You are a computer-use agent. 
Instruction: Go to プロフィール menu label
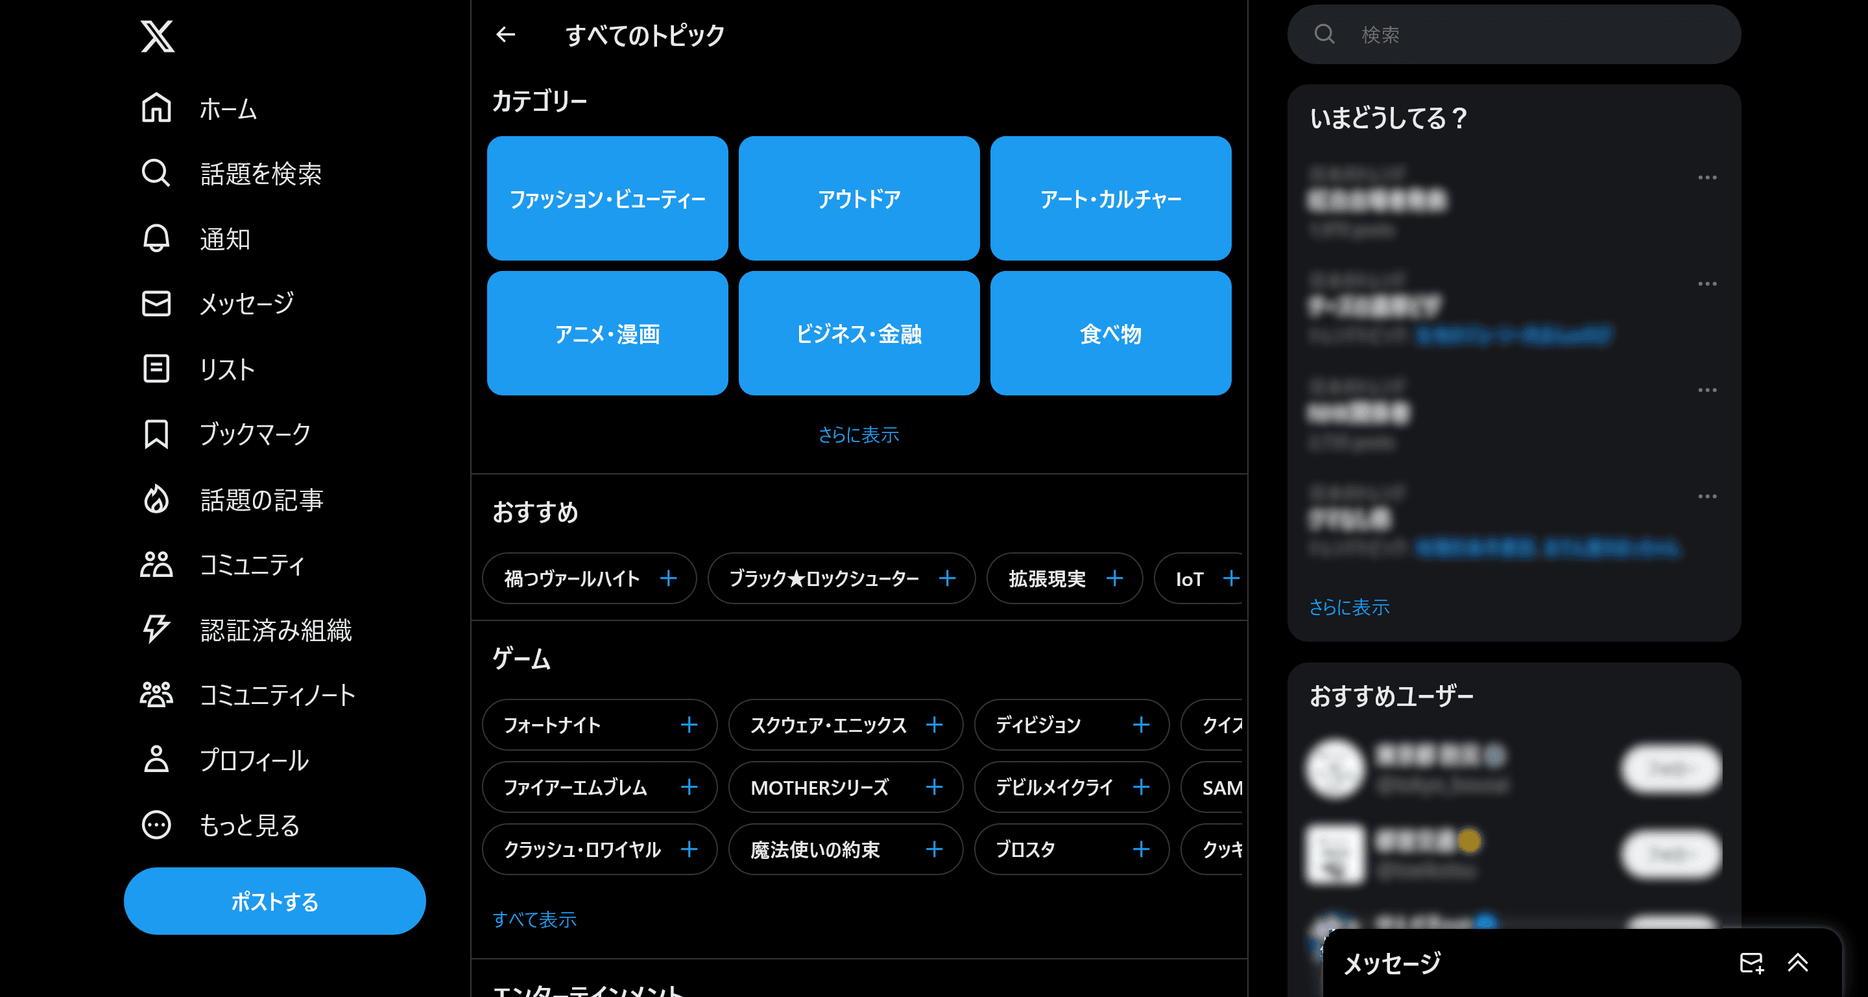[x=254, y=760]
